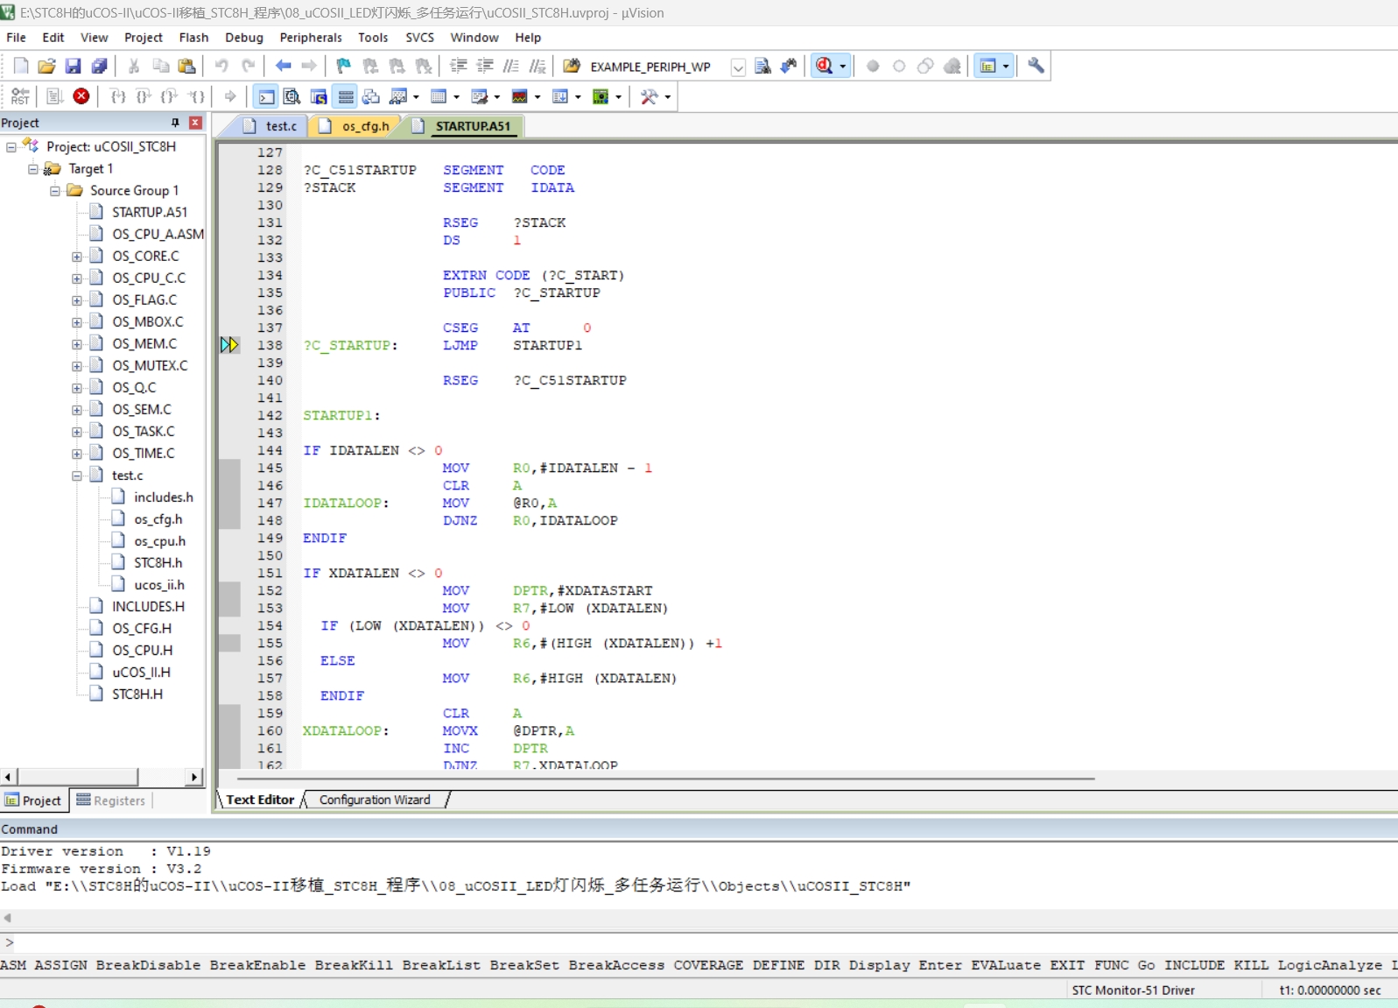
Task: Paste from clipboard via the toolbar icon
Action: 186,66
